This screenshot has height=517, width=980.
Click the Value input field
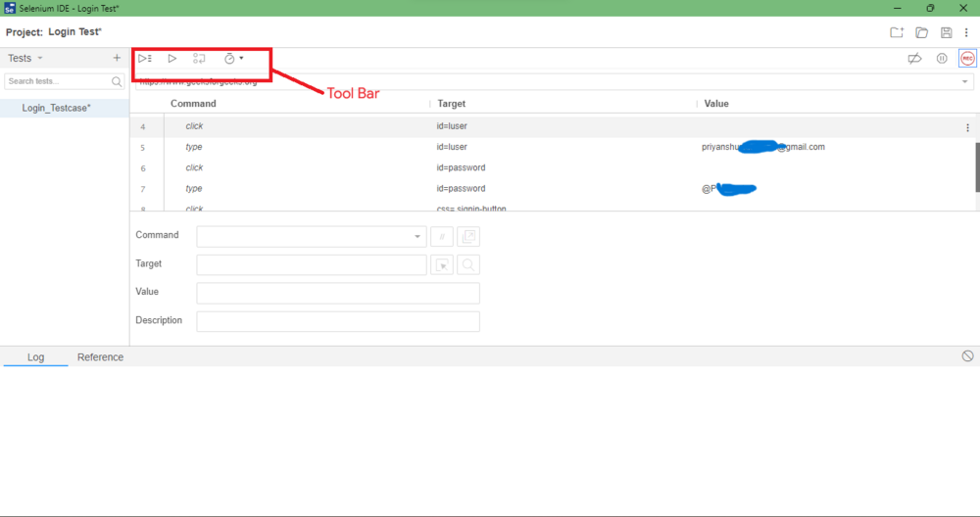[338, 293]
